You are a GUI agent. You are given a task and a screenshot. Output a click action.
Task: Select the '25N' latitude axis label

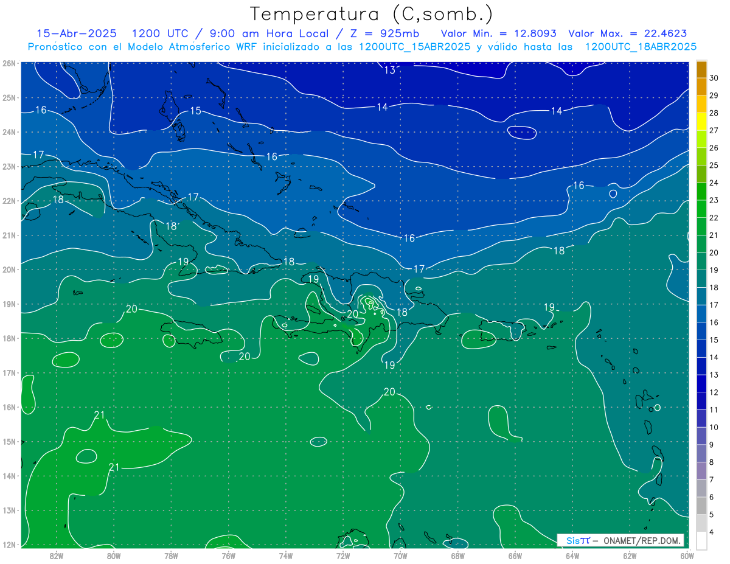pos(9,97)
